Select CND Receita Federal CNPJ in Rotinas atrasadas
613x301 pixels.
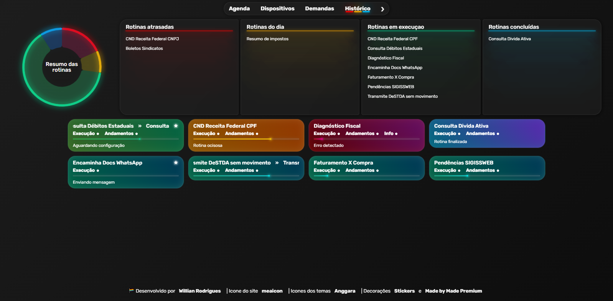(152, 39)
